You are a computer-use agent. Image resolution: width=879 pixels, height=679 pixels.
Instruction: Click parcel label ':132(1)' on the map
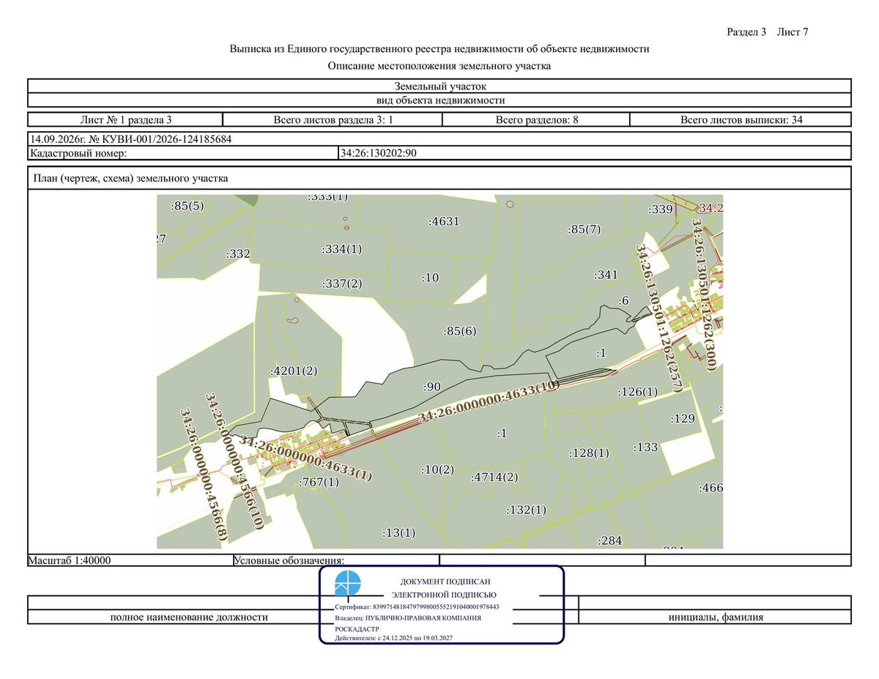click(527, 509)
